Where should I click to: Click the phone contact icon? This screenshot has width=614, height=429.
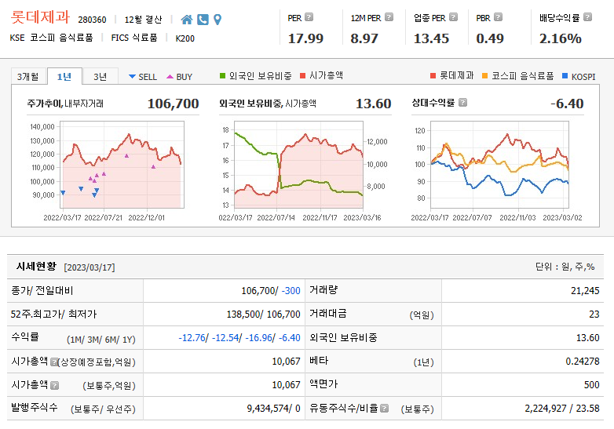point(203,19)
